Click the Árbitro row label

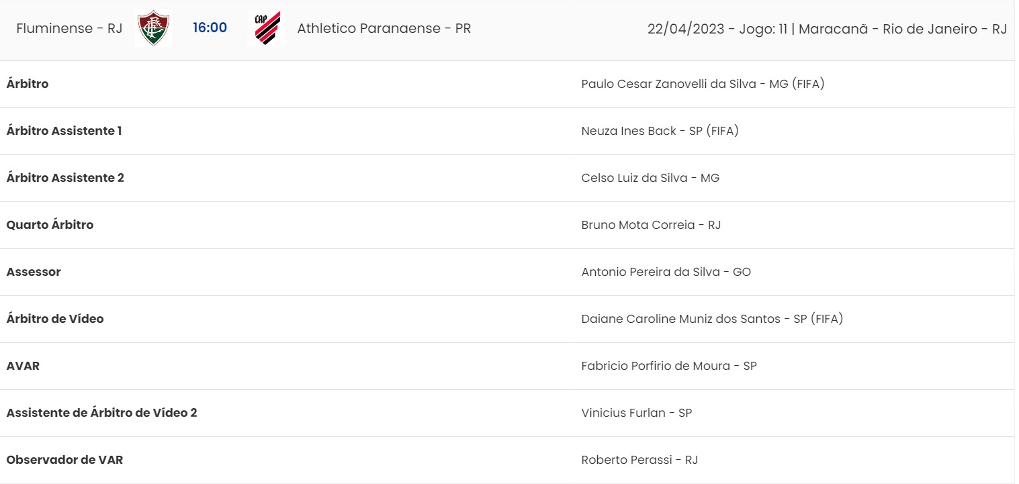coord(28,84)
